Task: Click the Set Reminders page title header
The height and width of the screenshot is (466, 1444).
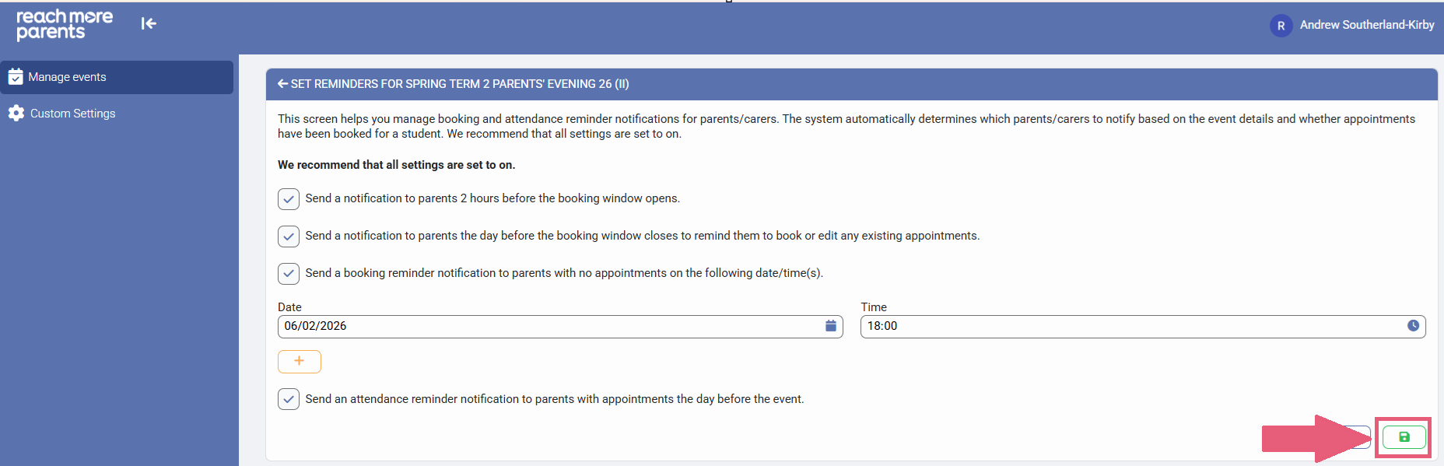Action: pyautogui.click(x=459, y=84)
